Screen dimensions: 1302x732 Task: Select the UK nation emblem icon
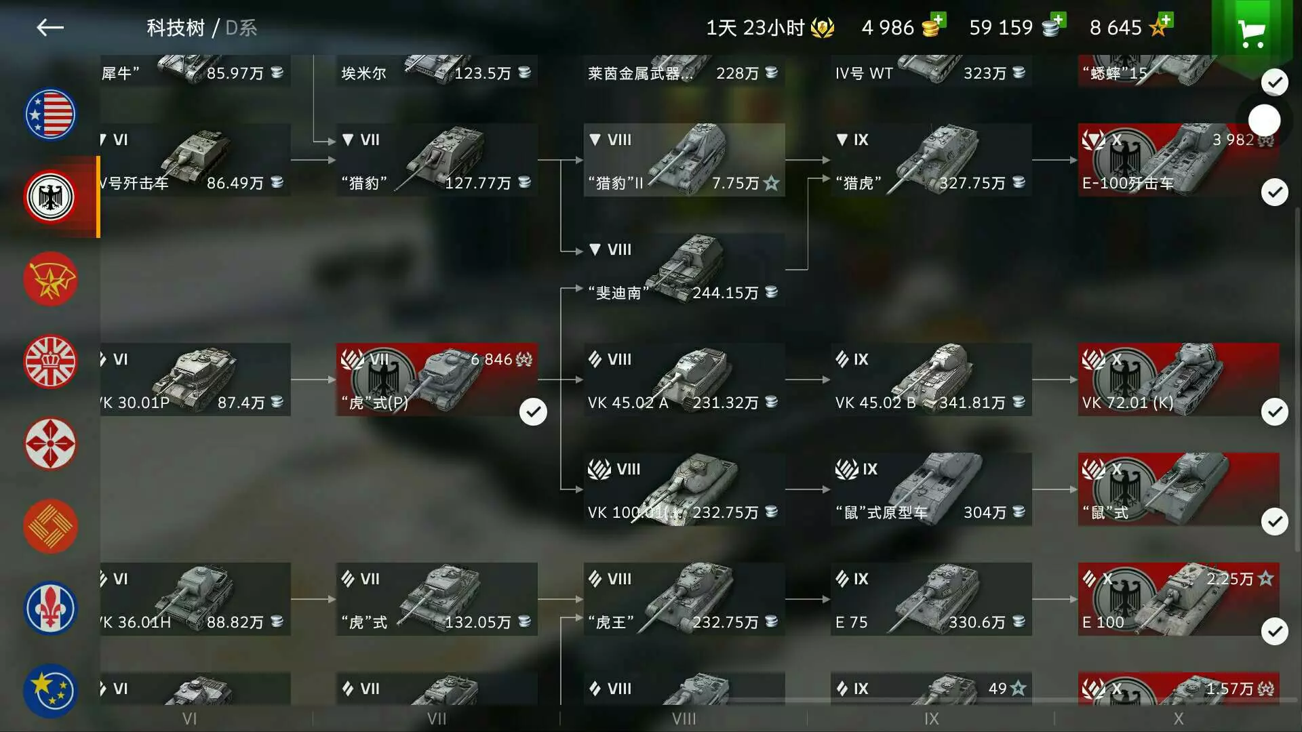pos(50,361)
